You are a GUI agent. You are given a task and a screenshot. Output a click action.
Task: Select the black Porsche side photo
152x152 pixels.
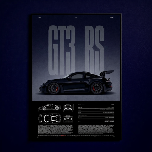tap(76, 82)
